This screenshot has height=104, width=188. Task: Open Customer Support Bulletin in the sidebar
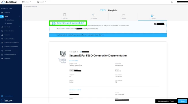11,47
